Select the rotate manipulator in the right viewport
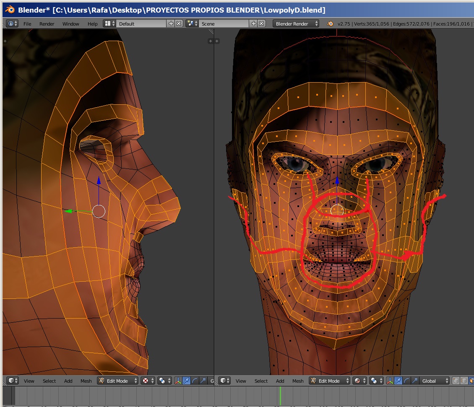474x407 pixels. 406,381
